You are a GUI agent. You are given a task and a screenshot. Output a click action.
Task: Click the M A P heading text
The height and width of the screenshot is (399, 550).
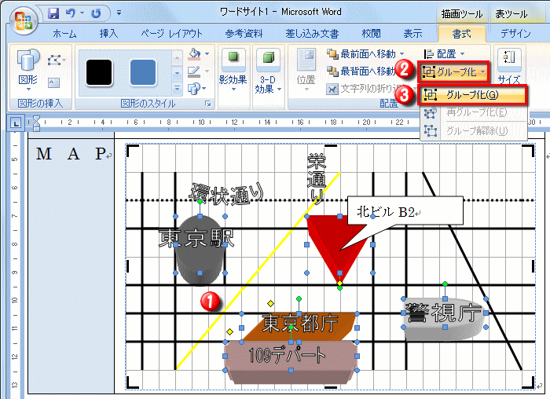point(71,154)
